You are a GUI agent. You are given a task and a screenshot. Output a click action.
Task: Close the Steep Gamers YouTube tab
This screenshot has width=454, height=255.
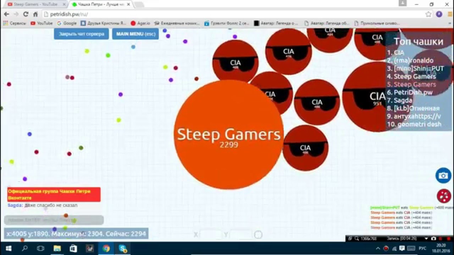point(64,4)
